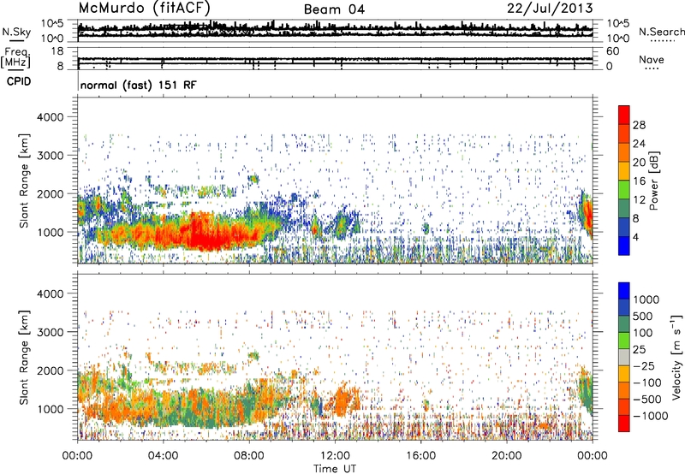This screenshot has height=474, width=685.
Task: Click the strong red power echo near 06:00
Action: tap(207, 235)
